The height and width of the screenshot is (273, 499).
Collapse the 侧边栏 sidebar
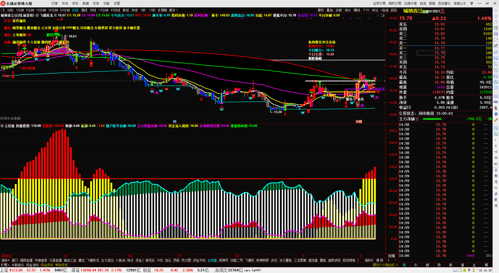392,265
